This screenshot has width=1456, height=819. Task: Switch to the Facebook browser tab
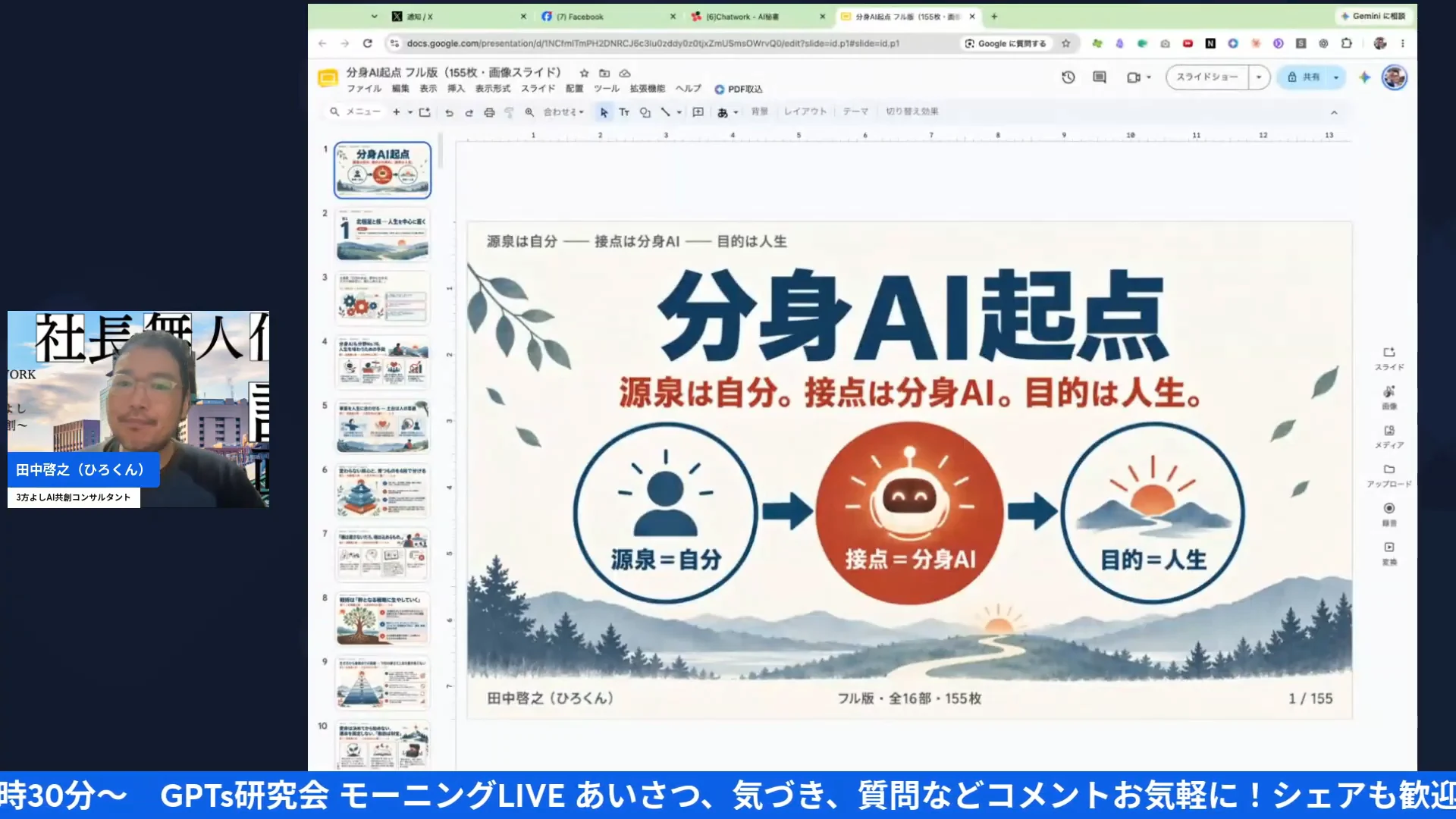(607, 16)
